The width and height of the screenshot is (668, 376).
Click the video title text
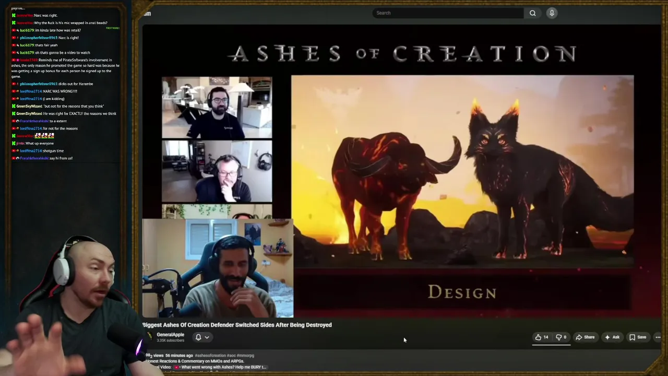pyautogui.click(x=237, y=325)
